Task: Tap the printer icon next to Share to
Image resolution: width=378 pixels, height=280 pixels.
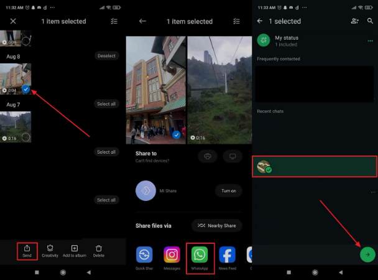Action: click(208, 156)
